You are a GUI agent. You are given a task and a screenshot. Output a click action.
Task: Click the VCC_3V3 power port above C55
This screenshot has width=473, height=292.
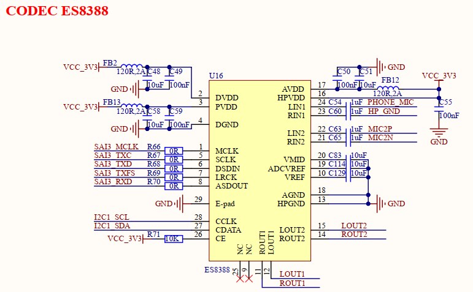point(439,76)
